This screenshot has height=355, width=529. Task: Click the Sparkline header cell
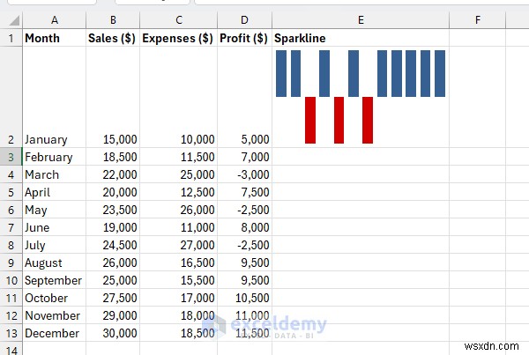point(361,38)
